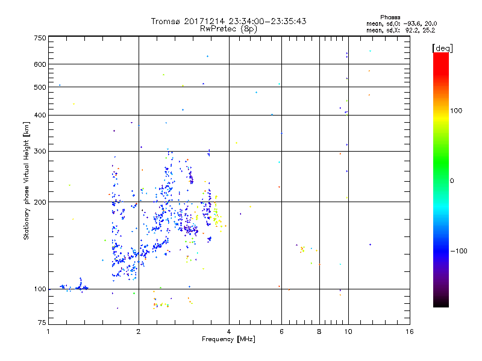The image size is (482, 361).
Task: Click the frequency axis label "10"
Action: pyautogui.click(x=348, y=332)
